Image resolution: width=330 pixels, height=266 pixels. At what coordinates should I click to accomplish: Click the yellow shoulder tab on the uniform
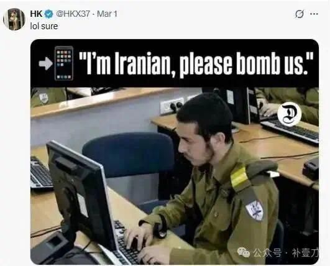point(239,177)
